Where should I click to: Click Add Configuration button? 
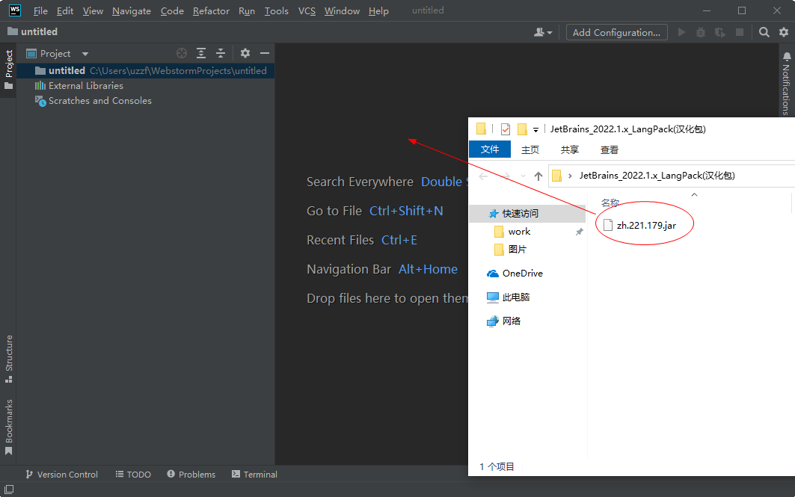click(616, 32)
